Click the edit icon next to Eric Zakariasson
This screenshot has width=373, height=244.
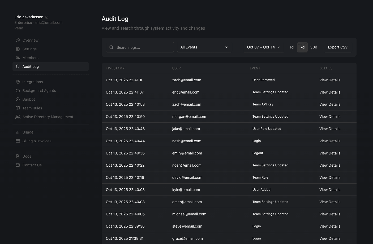click(47, 17)
